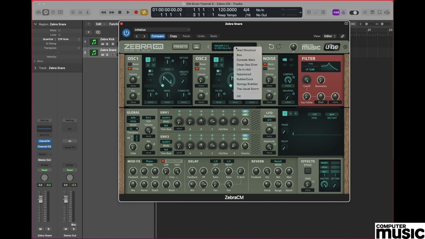Toggle OSC2 Reset switch
This screenshot has height=239, width=425.
coord(197,64)
